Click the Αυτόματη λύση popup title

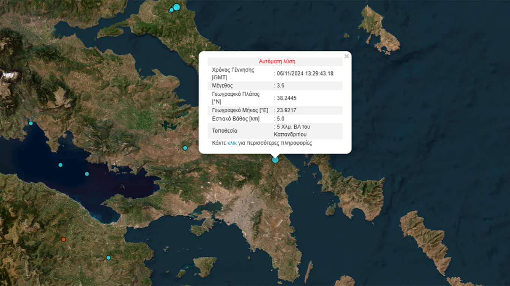click(277, 61)
